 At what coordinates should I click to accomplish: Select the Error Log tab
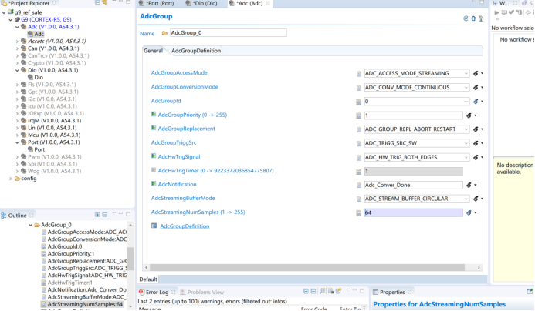point(157,292)
